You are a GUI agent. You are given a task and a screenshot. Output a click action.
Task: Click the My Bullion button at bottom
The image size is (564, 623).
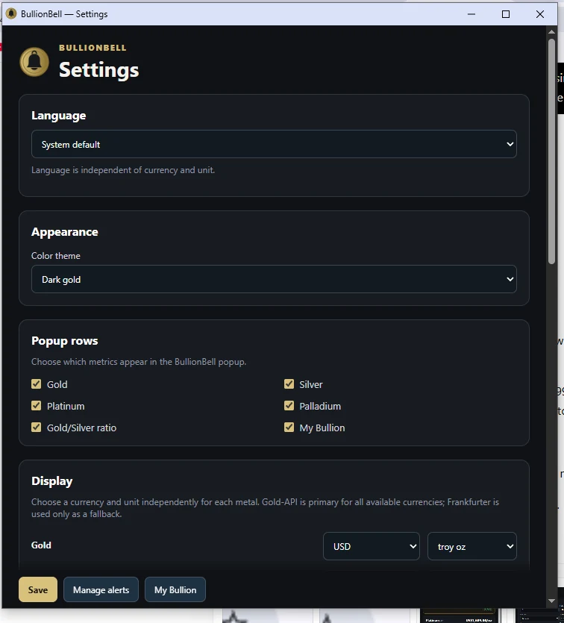[175, 589]
